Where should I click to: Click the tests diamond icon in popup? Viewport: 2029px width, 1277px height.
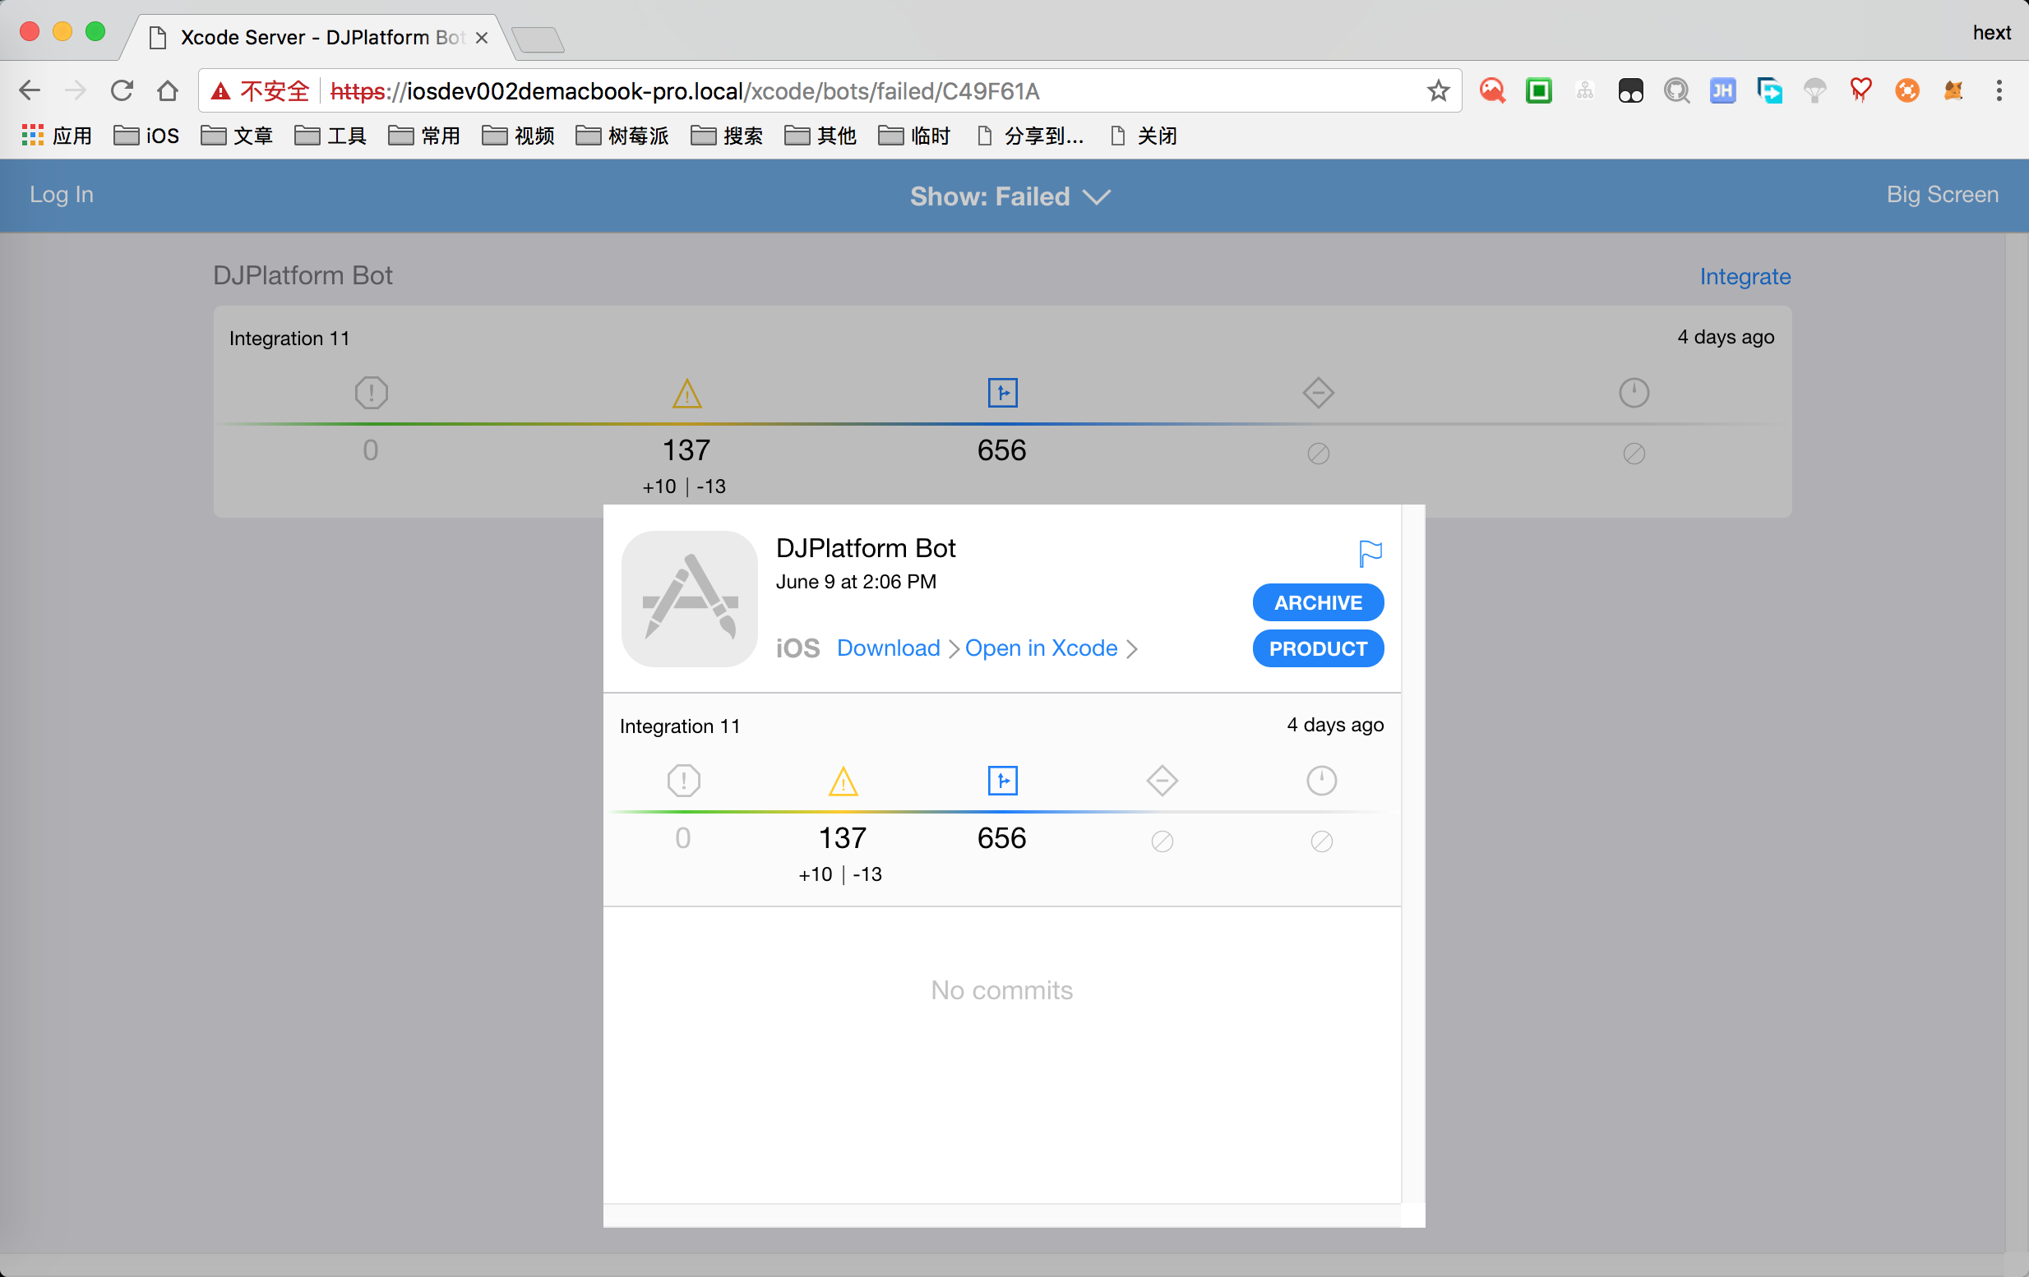point(1161,781)
